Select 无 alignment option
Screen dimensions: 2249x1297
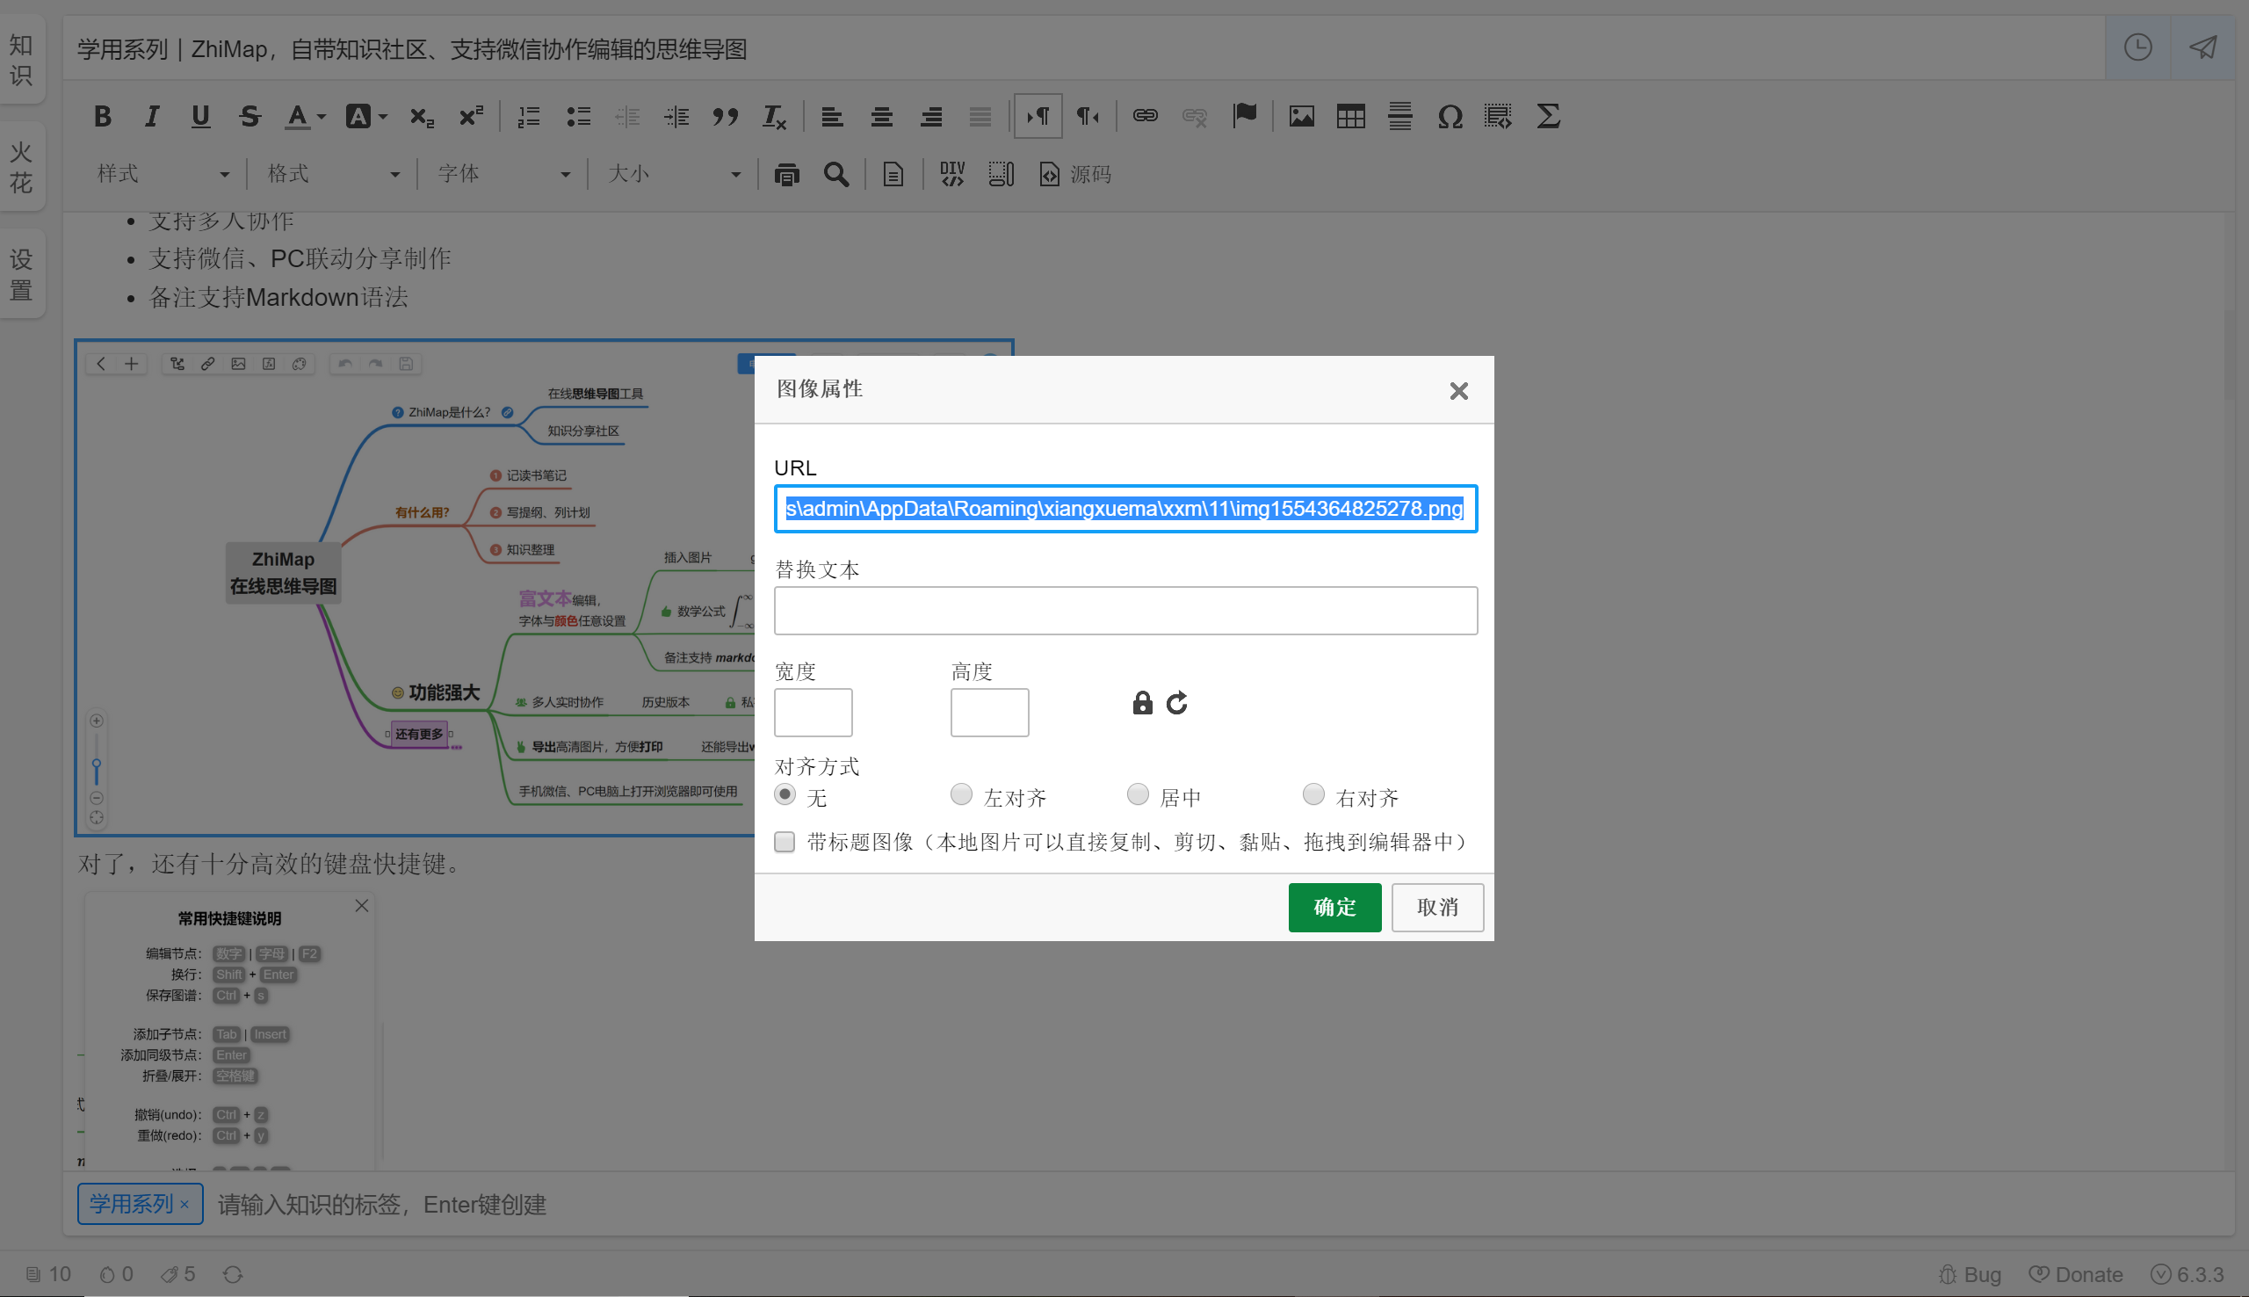point(785,793)
